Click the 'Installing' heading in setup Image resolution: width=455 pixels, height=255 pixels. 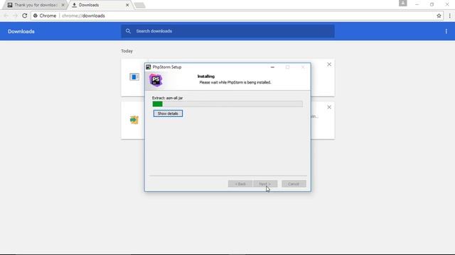point(206,76)
